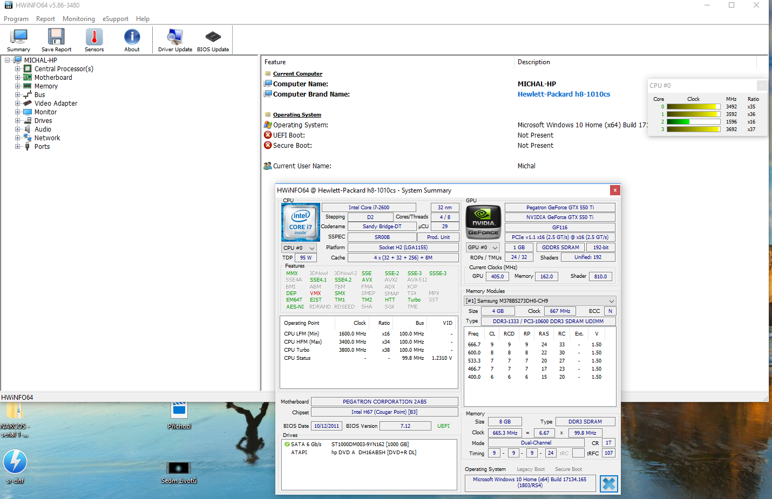The width and height of the screenshot is (772, 499).
Task: Click the Core 0 clock usage bar
Action: pos(693,107)
